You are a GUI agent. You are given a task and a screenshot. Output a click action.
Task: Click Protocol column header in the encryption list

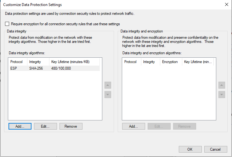click(x=131, y=62)
